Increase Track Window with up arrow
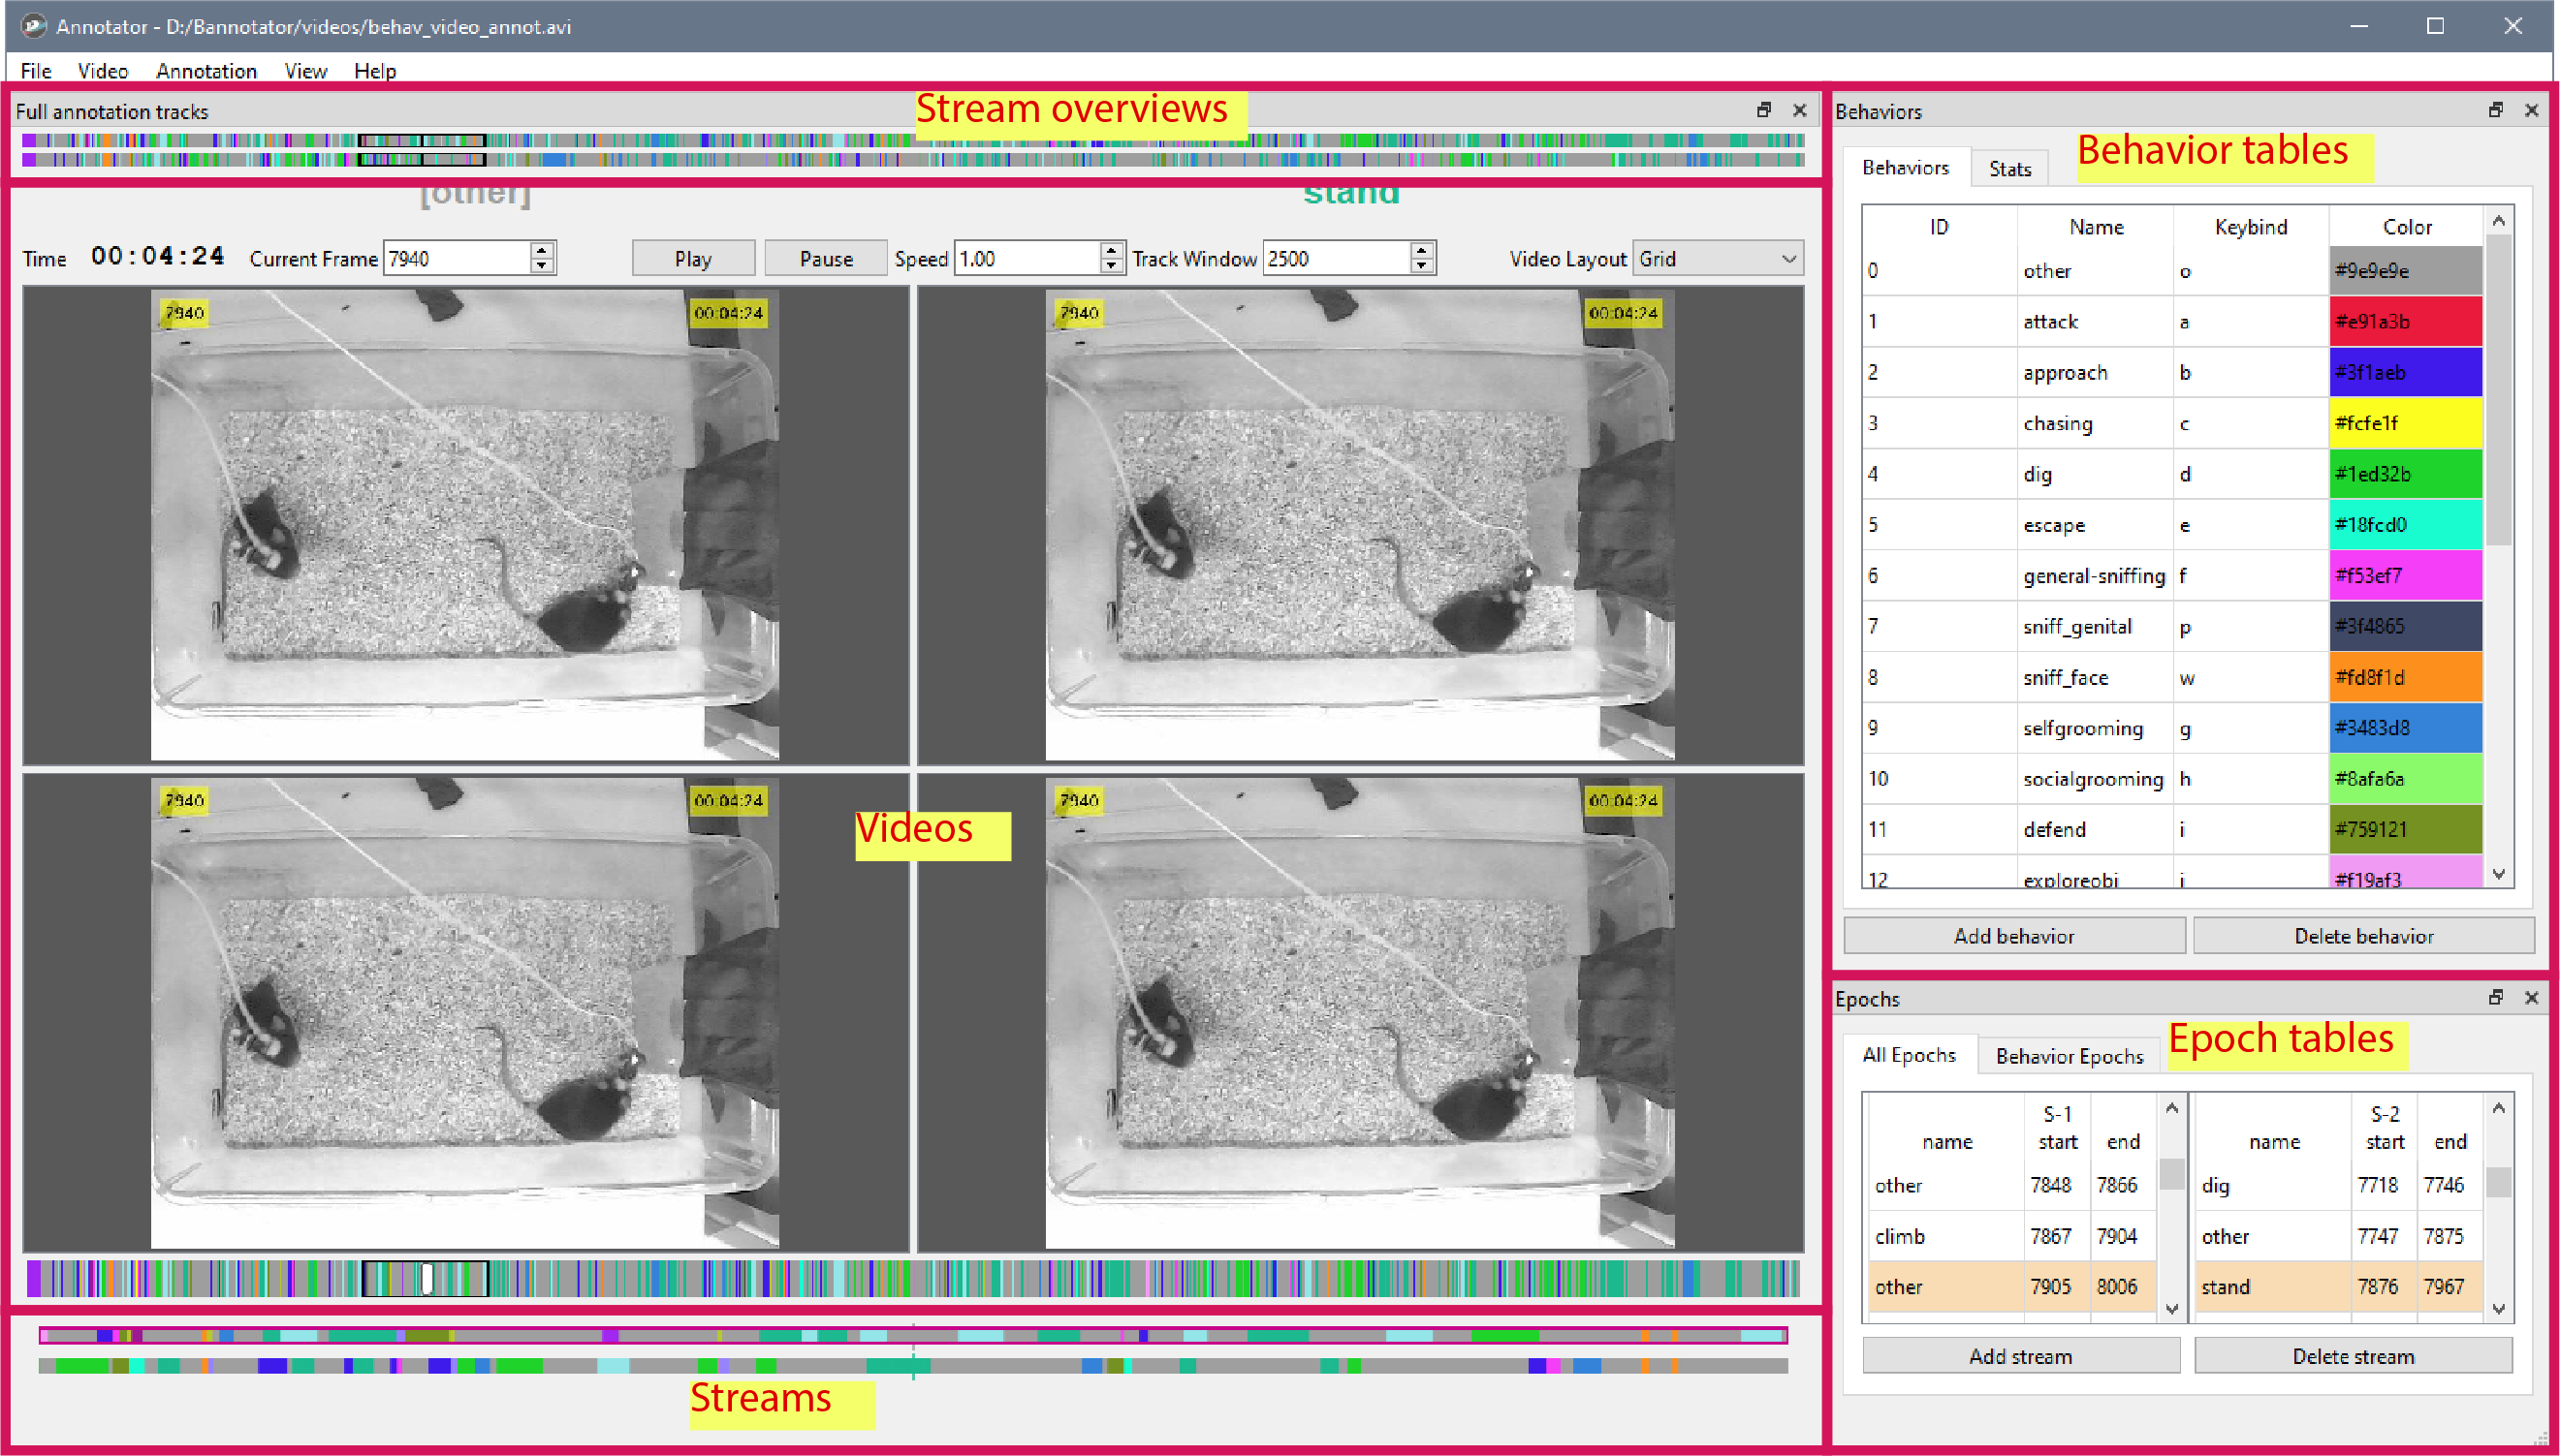The width and height of the screenshot is (2560, 1456). pos(1421,251)
